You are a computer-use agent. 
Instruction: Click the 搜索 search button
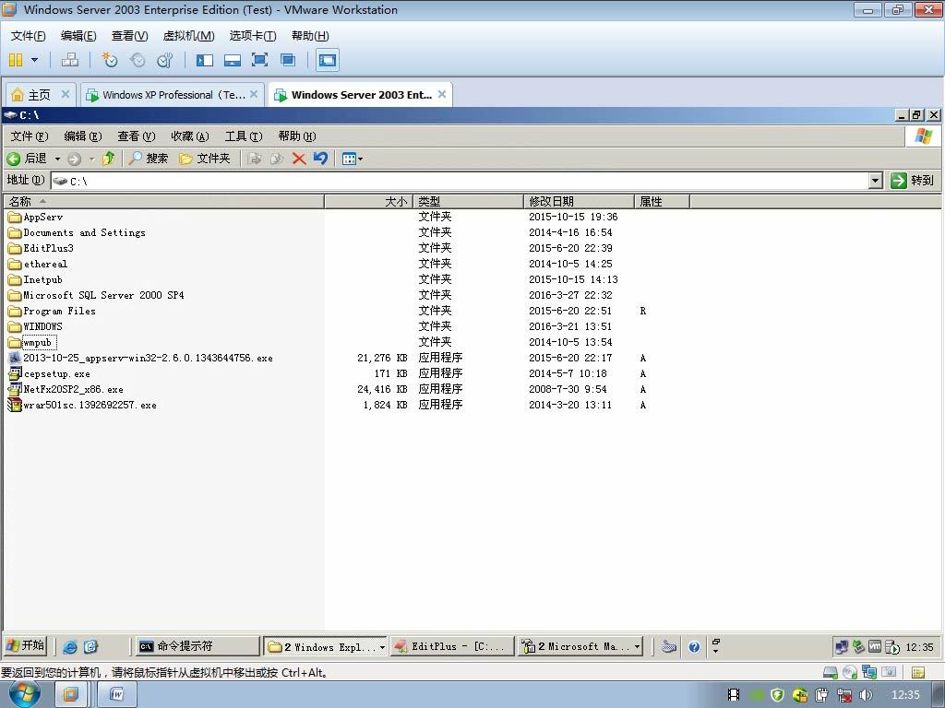pos(149,159)
